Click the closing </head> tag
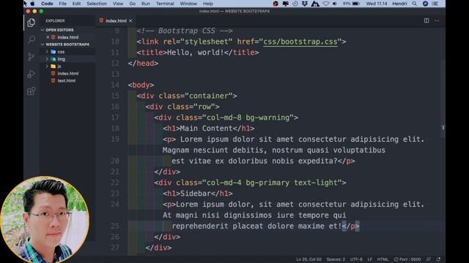This screenshot has width=469, height=263. coord(143,64)
